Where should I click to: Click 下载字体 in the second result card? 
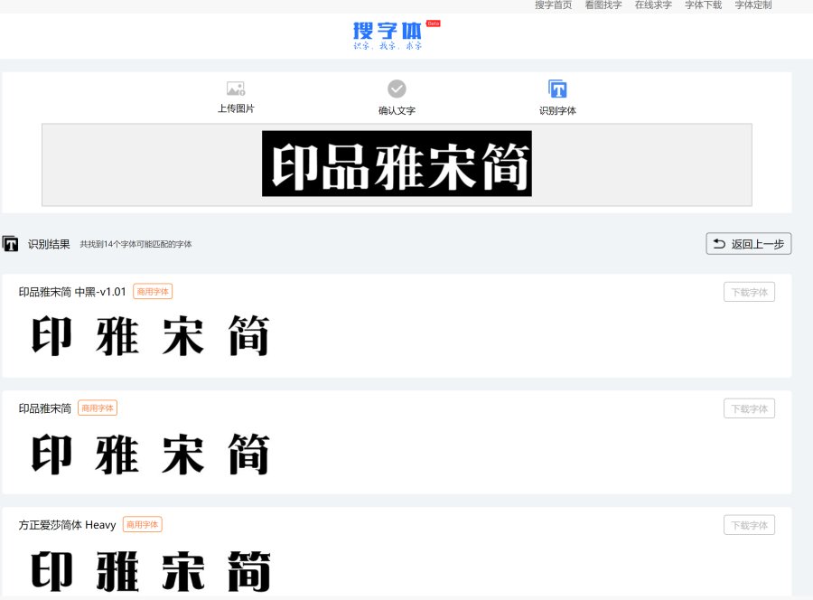pos(749,408)
